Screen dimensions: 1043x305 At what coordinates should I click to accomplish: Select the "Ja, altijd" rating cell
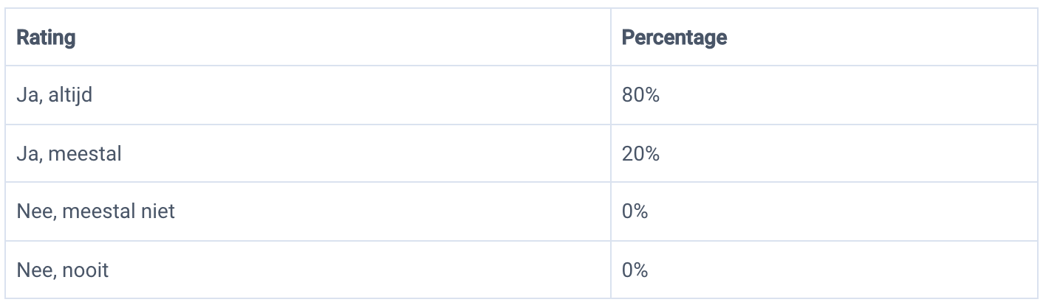pos(55,96)
